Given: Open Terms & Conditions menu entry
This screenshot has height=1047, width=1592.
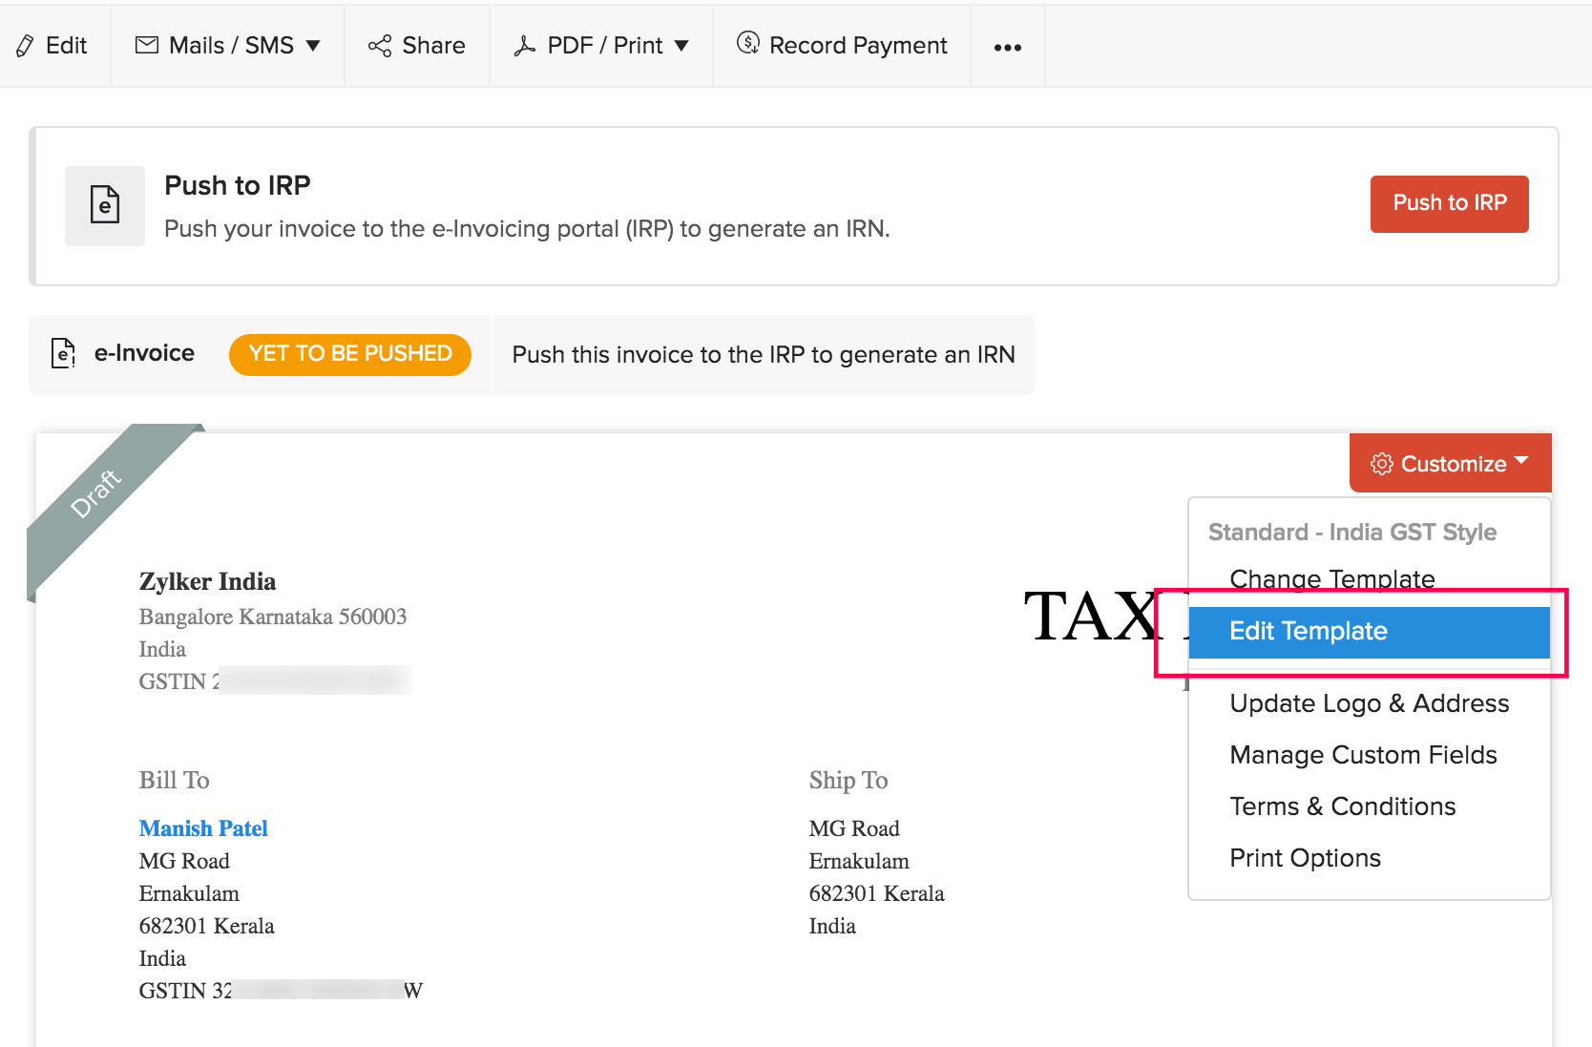Looking at the screenshot, I should point(1342,806).
